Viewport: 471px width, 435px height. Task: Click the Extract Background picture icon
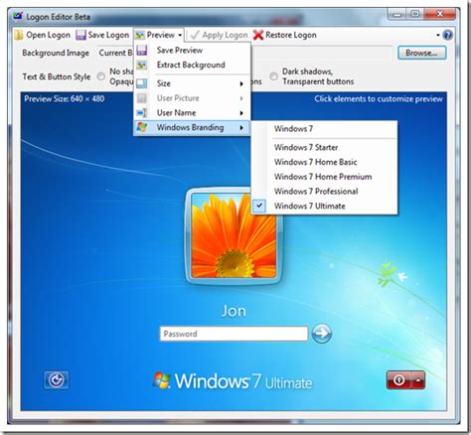142,66
